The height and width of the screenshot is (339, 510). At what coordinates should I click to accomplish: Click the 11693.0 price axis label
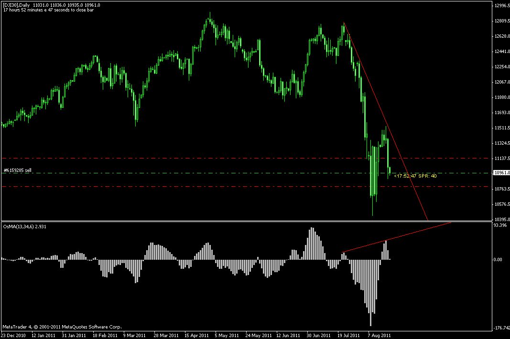pyautogui.click(x=502, y=113)
